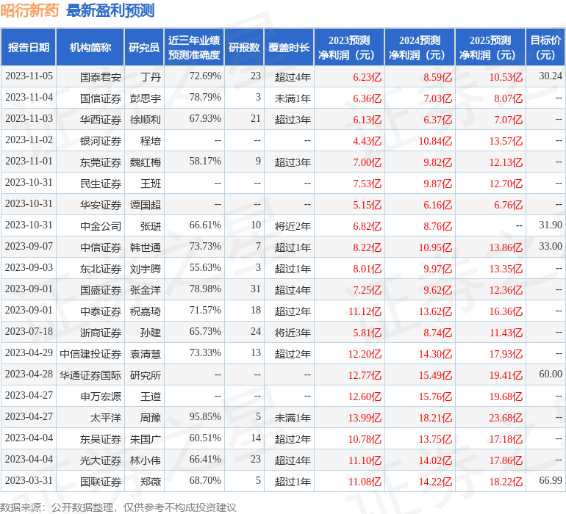Viewport: 566px width, 514px height.
Task: Click 2023 profit forecast 6.23亿
Action: click(367, 77)
